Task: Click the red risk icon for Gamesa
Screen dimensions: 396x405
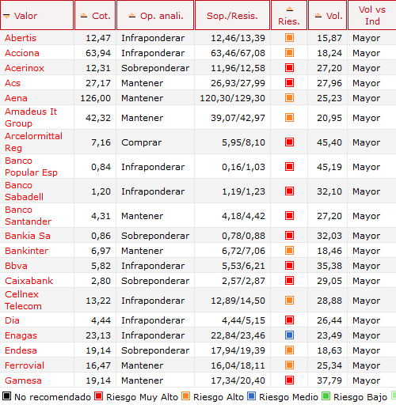Action: pyautogui.click(x=289, y=380)
